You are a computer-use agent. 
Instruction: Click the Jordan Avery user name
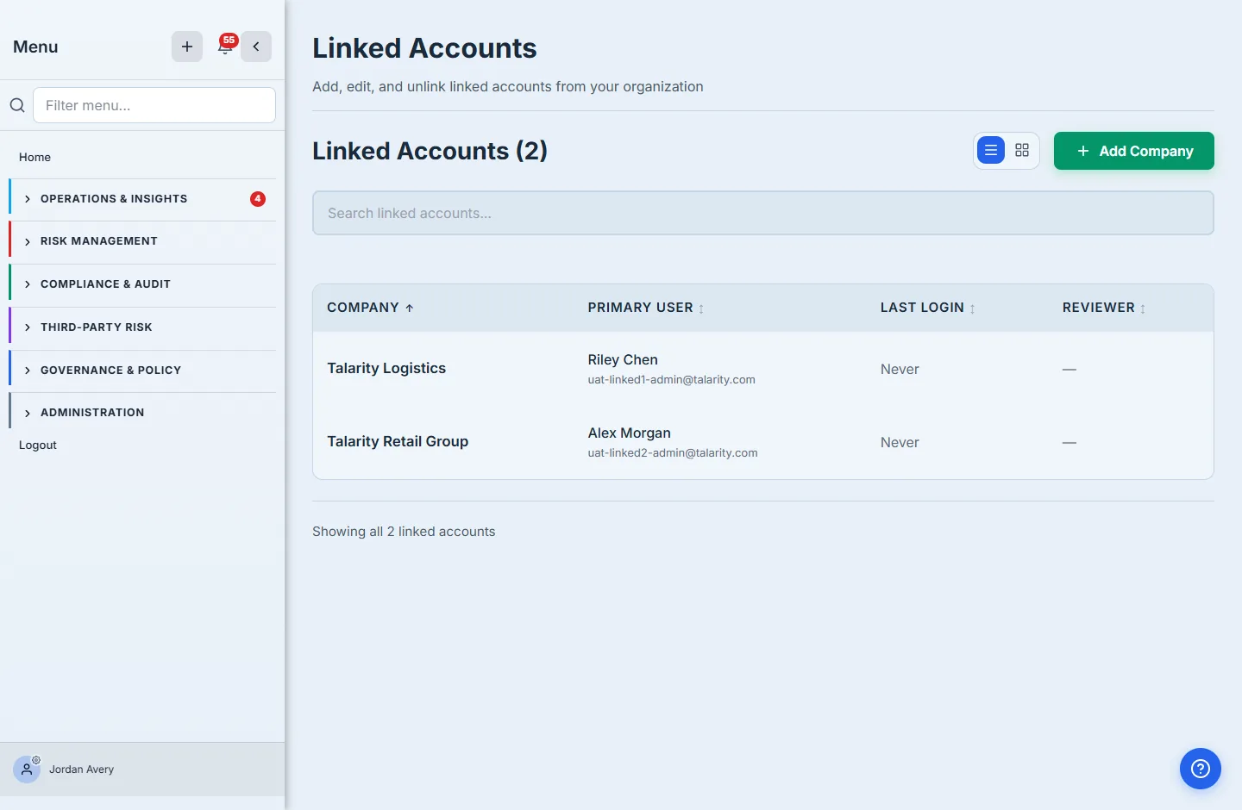tap(81, 769)
